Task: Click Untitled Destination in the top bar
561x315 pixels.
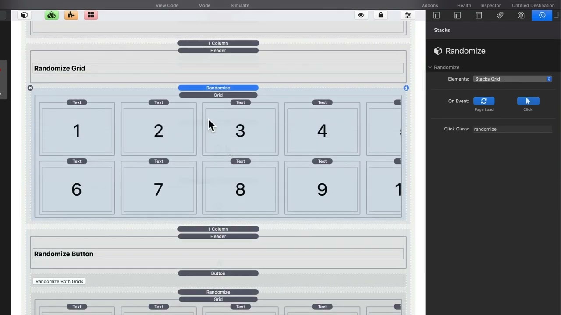Action: 533,5
